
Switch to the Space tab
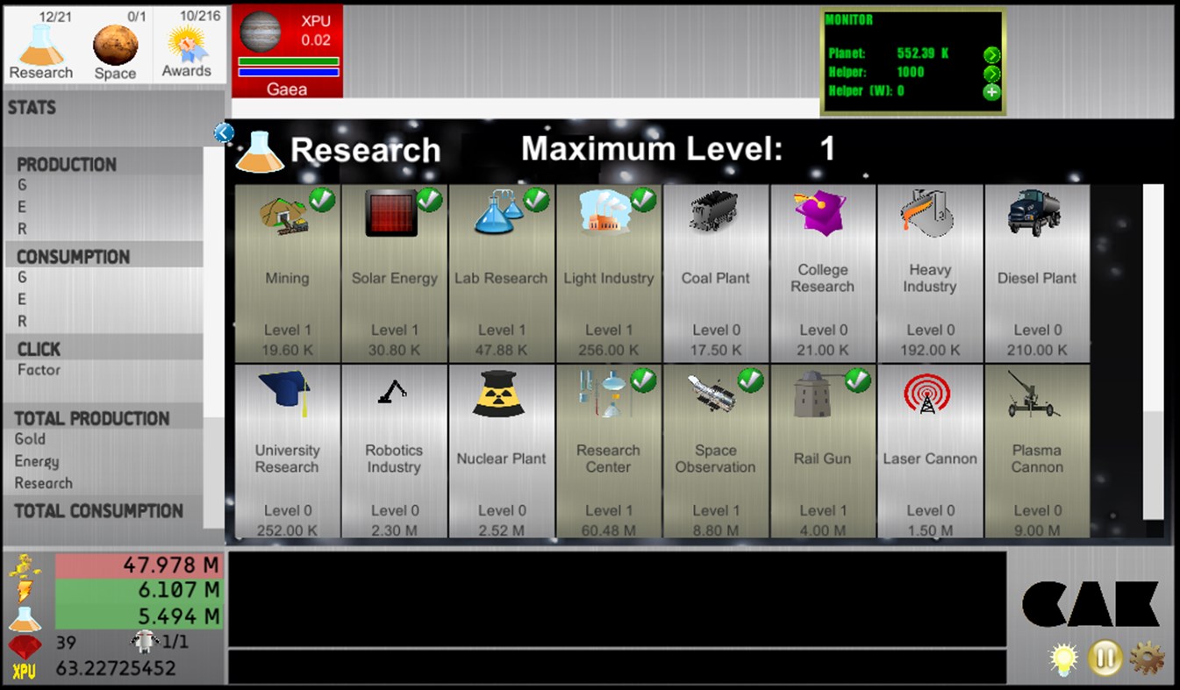(x=115, y=44)
